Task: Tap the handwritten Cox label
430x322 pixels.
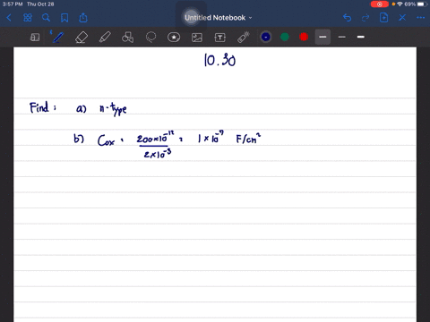Action: coord(107,140)
